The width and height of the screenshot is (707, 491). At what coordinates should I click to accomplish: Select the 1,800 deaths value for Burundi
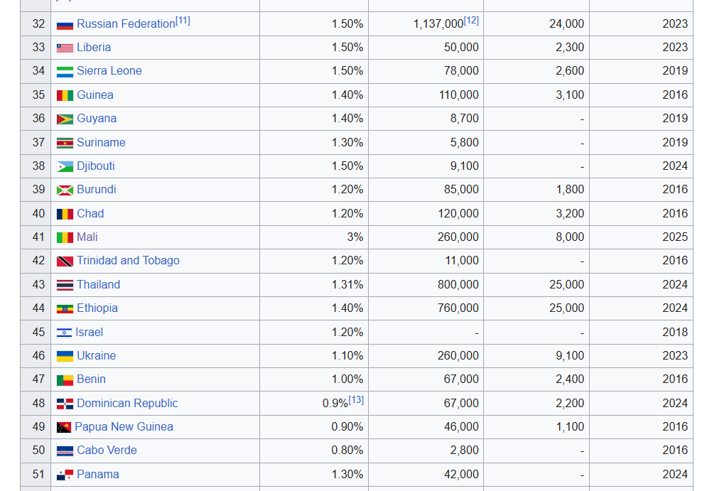[x=570, y=190]
